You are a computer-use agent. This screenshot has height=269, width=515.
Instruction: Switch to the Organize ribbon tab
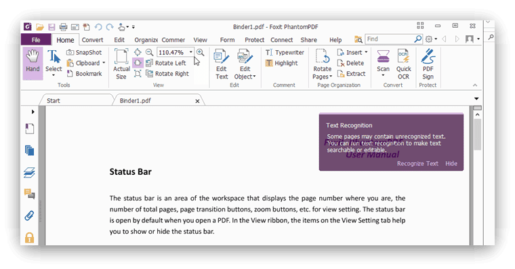click(x=146, y=40)
